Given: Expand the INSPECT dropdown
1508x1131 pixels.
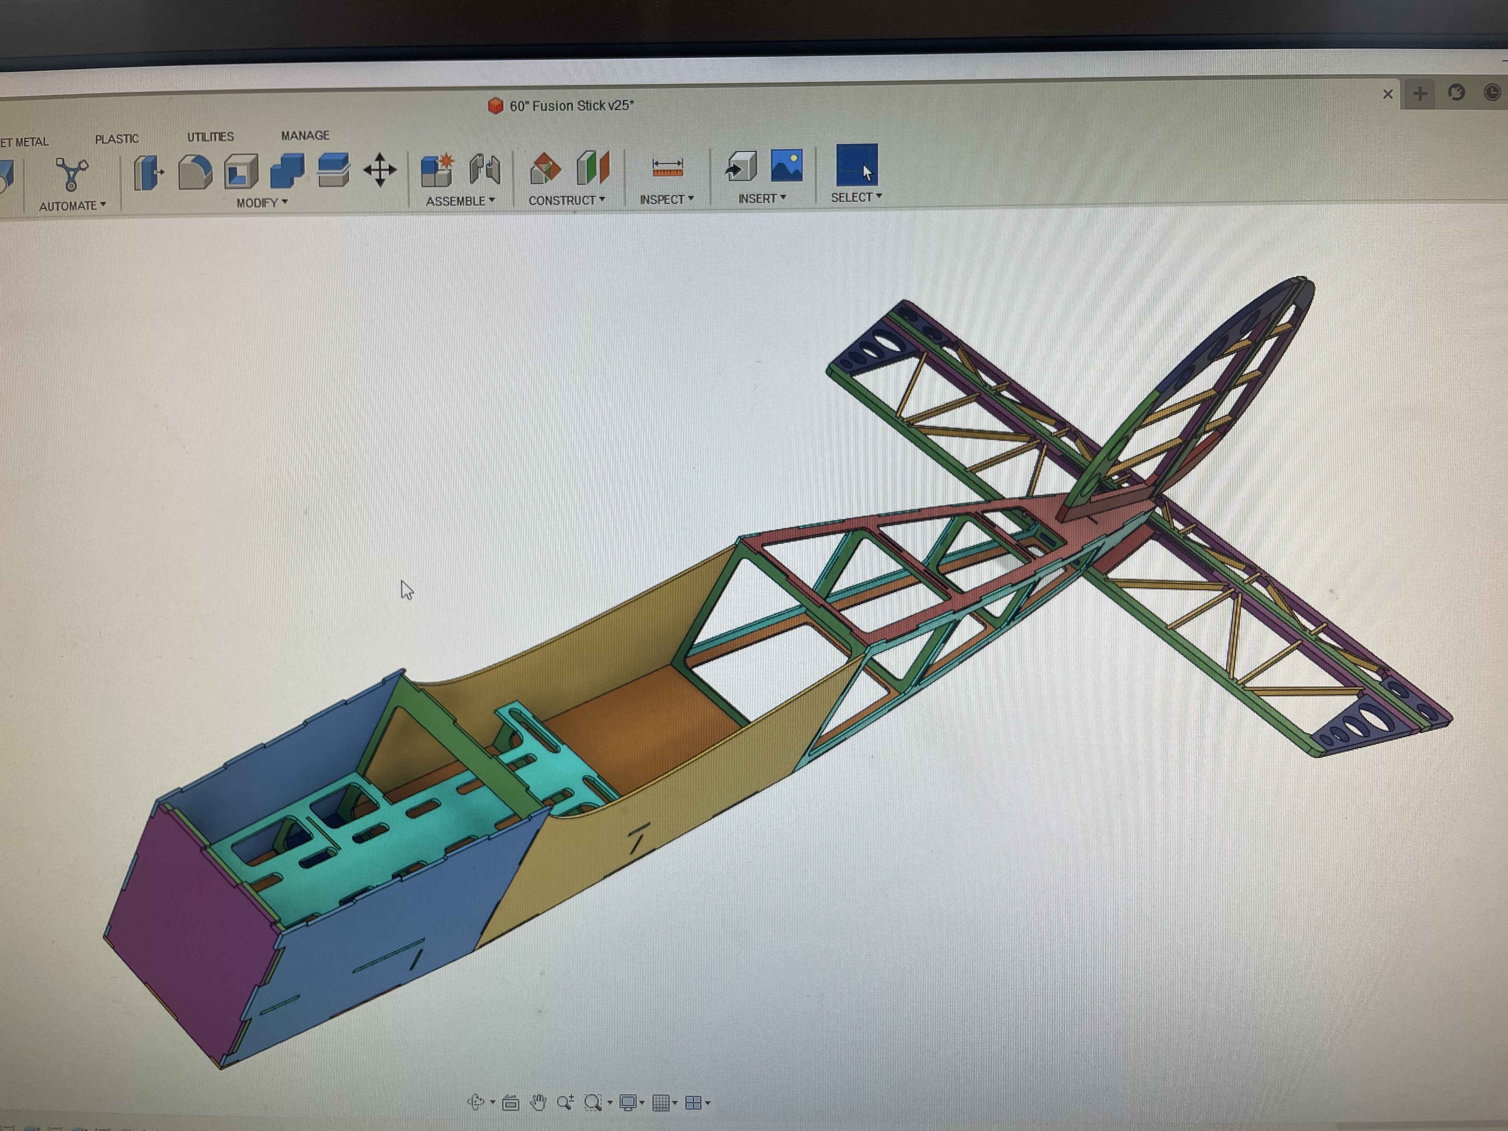Looking at the screenshot, I should [x=666, y=199].
